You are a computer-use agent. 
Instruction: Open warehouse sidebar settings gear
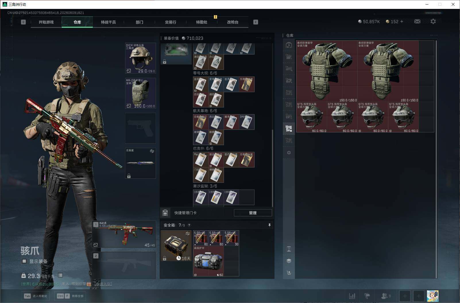point(289,153)
